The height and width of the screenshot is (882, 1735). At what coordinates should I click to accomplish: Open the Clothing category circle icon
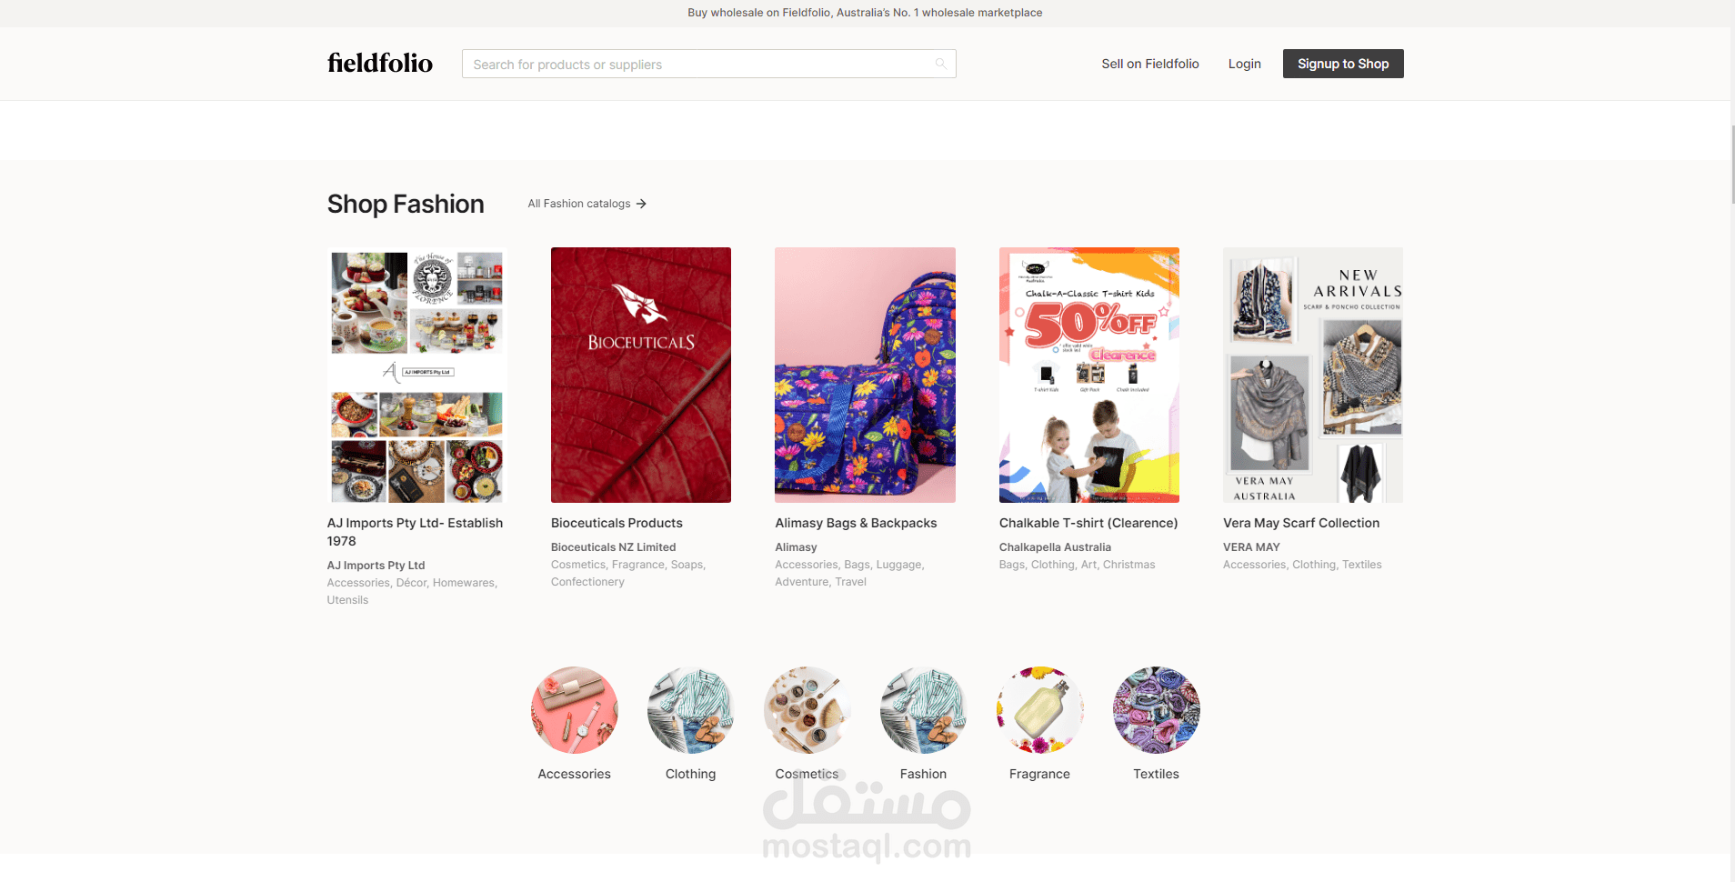[x=691, y=710]
